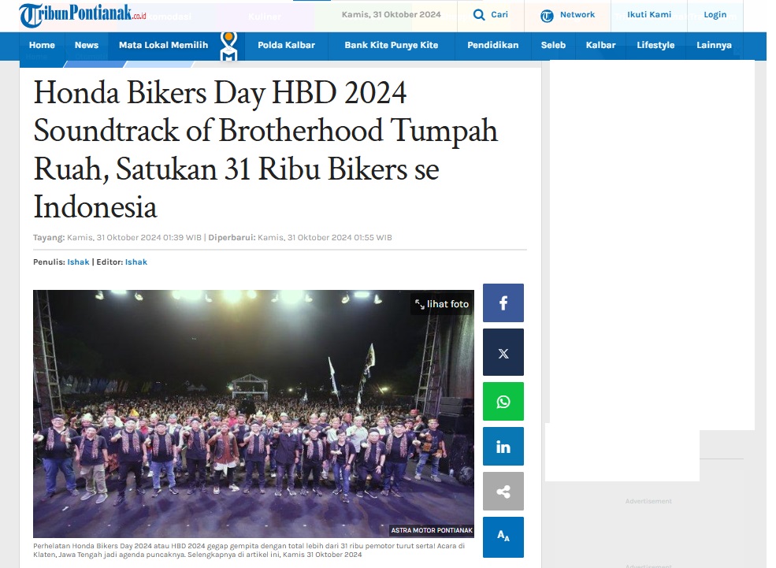This screenshot has height=568, width=776.
Task: Open the Kalbar section
Action: [601, 45]
